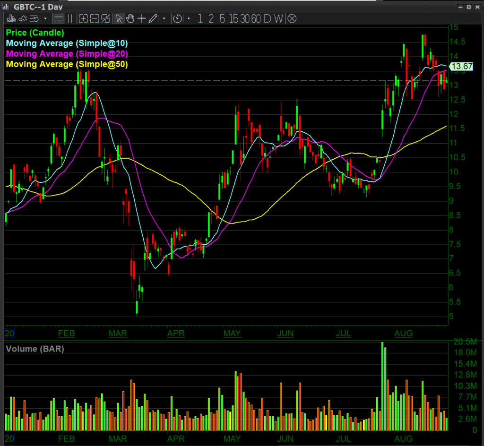Click the chart type icon in the toolbar
Screen dimensions: 484x446
pyautogui.click(x=11, y=19)
